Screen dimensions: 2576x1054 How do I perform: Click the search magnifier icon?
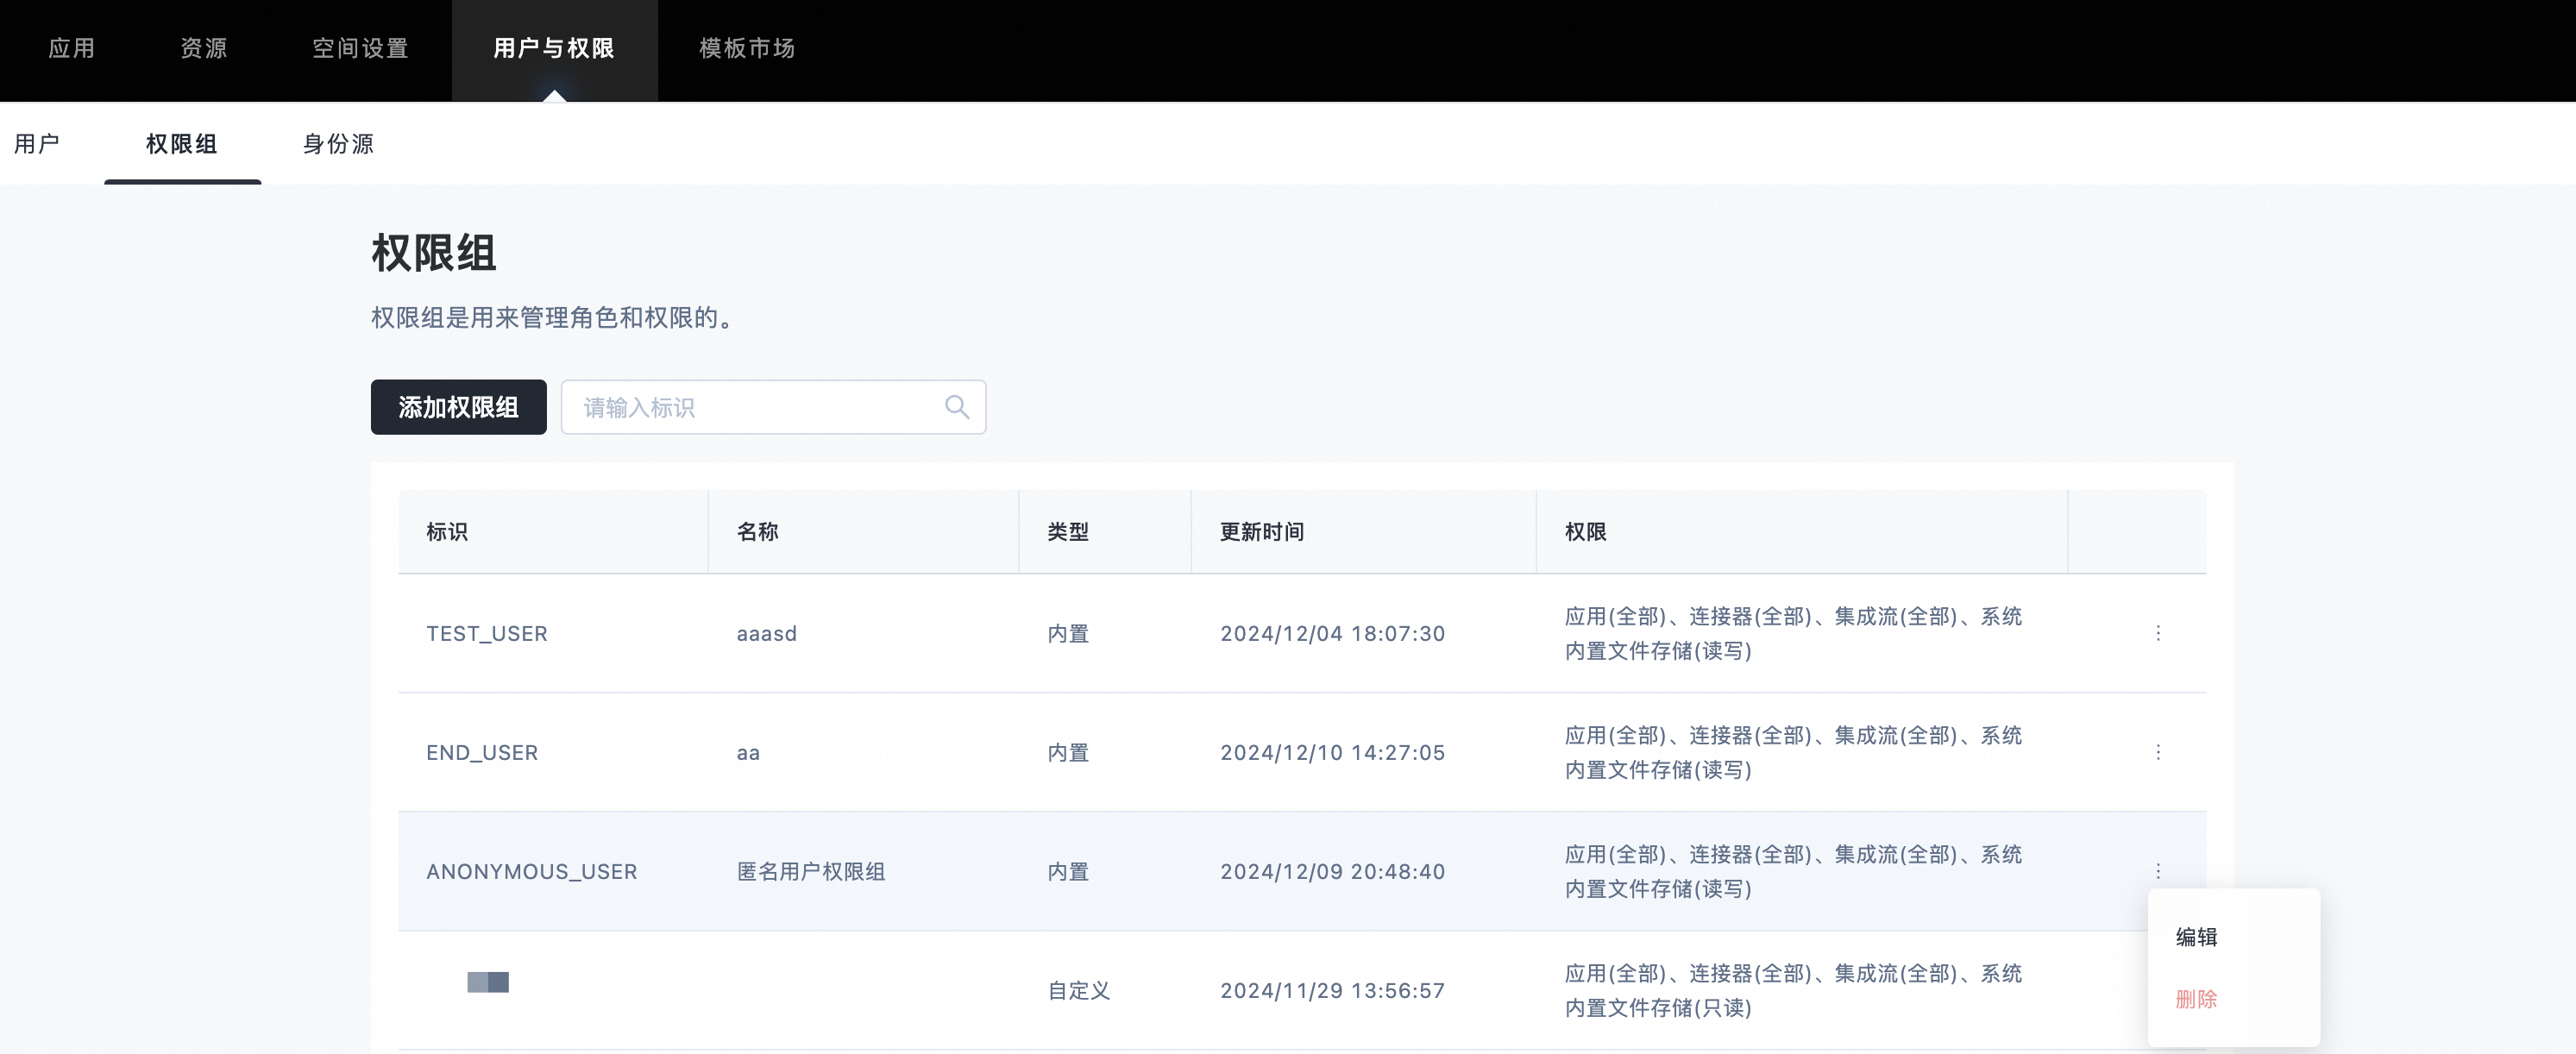957,407
